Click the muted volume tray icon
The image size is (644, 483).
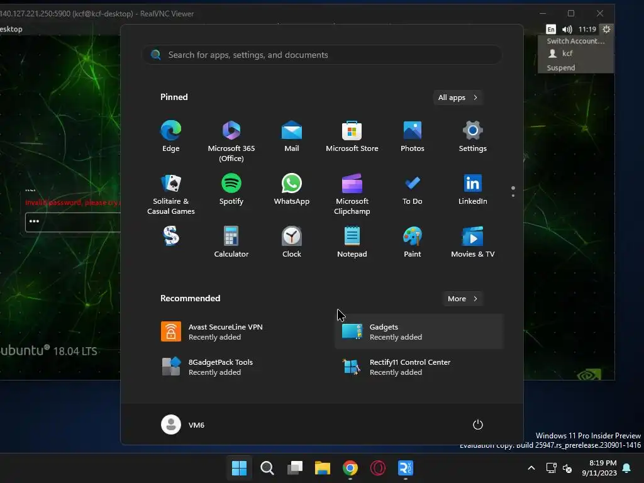[x=567, y=468]
